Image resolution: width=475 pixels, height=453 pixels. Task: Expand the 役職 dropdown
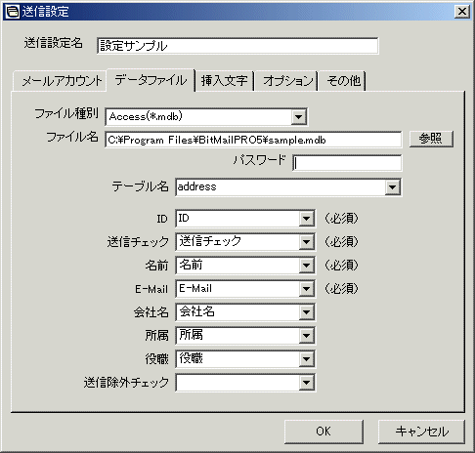click(306, 359)
